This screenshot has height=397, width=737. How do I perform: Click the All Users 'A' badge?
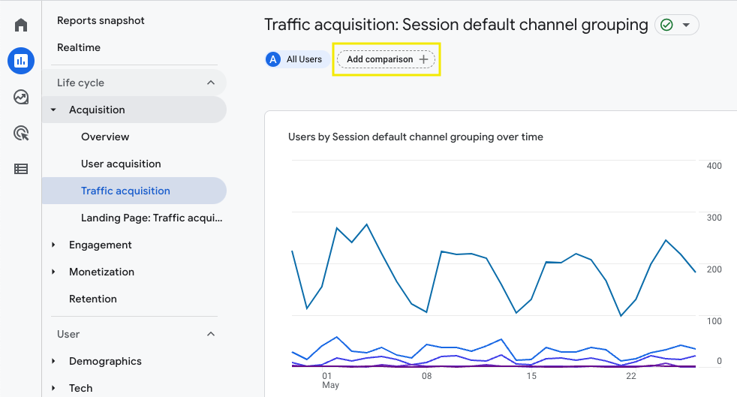click(274, 59)
